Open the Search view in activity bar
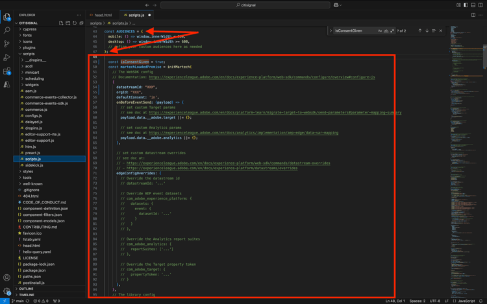The height and width of the screenshot is (304, 487). pyautogui.click(x=7, y=30)
